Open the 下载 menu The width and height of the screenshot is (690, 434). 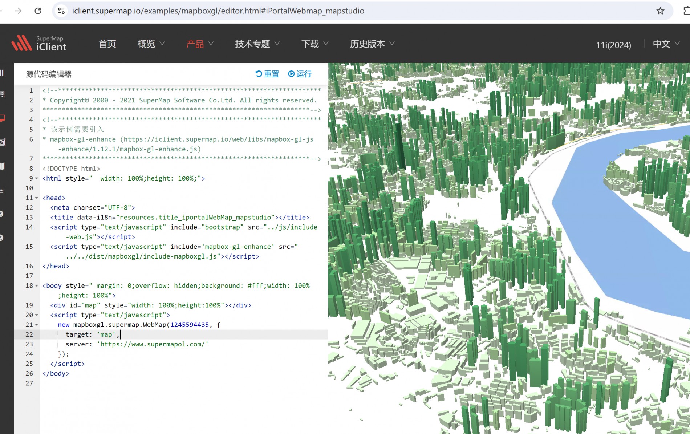(x=315, y=44)
